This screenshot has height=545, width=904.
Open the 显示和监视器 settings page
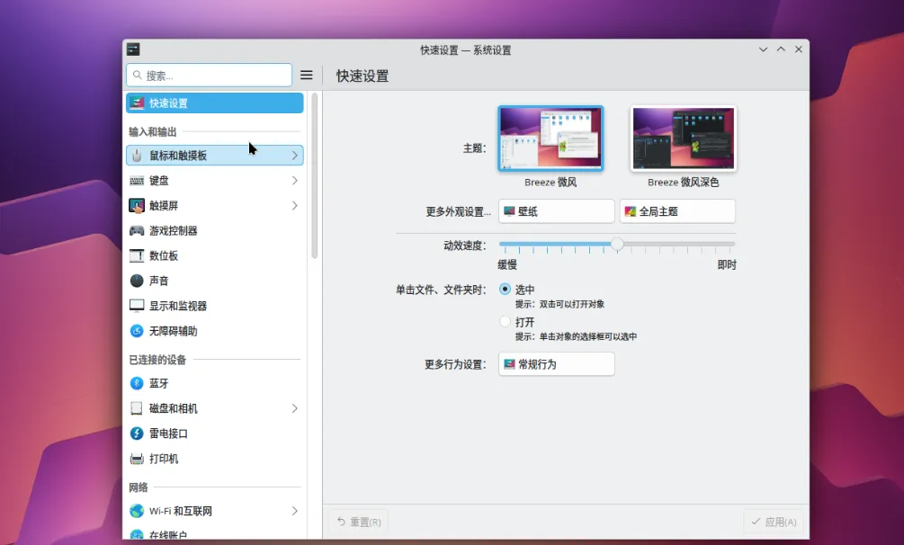pos(178,306)
